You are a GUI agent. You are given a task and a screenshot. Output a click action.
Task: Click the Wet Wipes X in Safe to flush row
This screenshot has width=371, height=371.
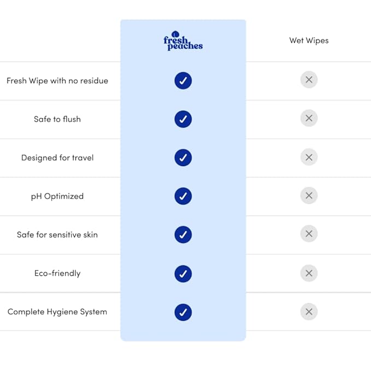(x=309, y=119)
